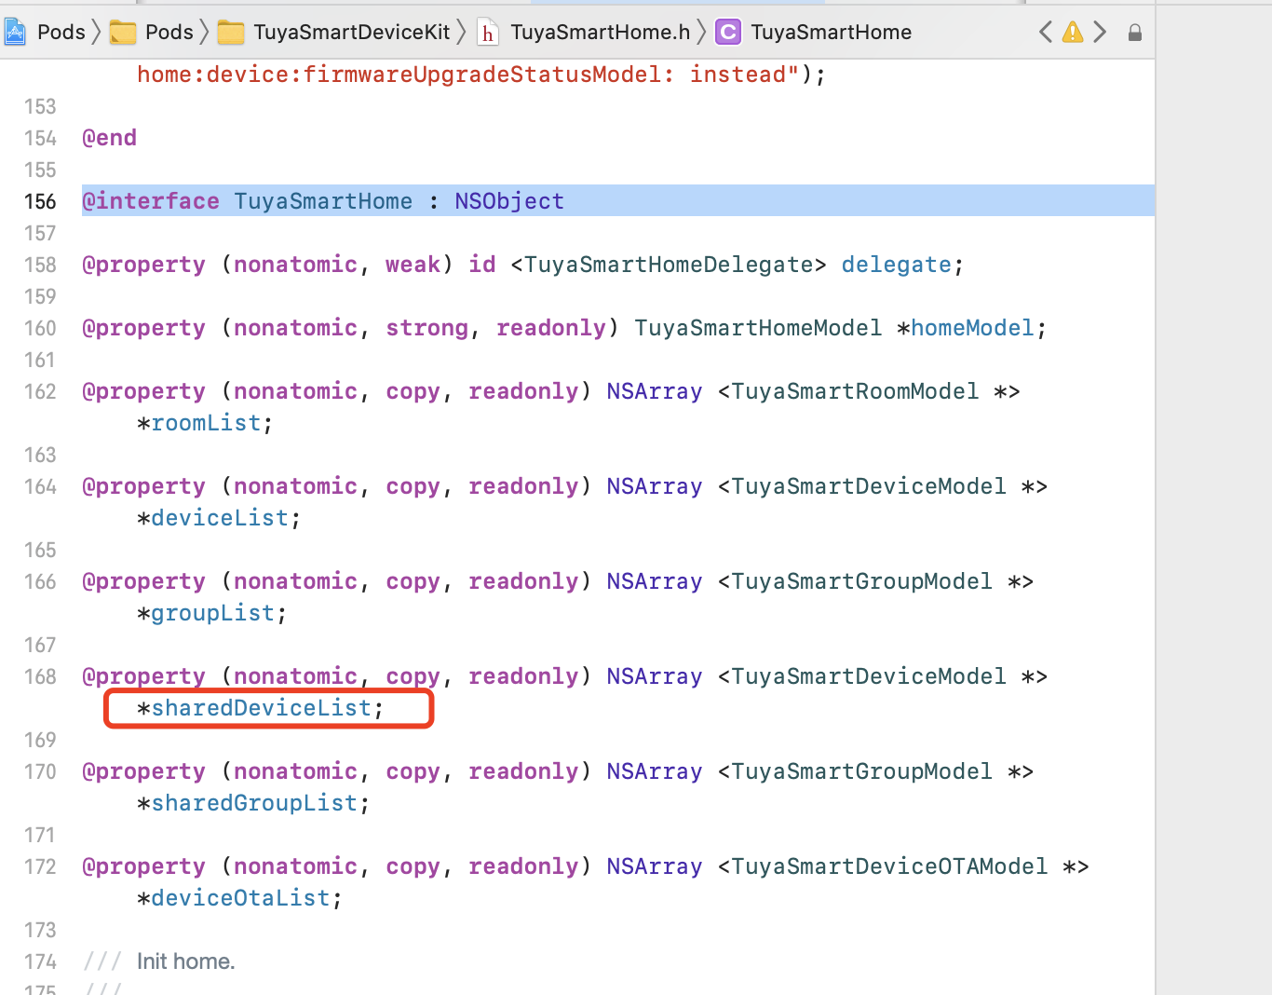1272x995 pixels.
Task: Click the deviceList property name
Action: coord(220,518)
